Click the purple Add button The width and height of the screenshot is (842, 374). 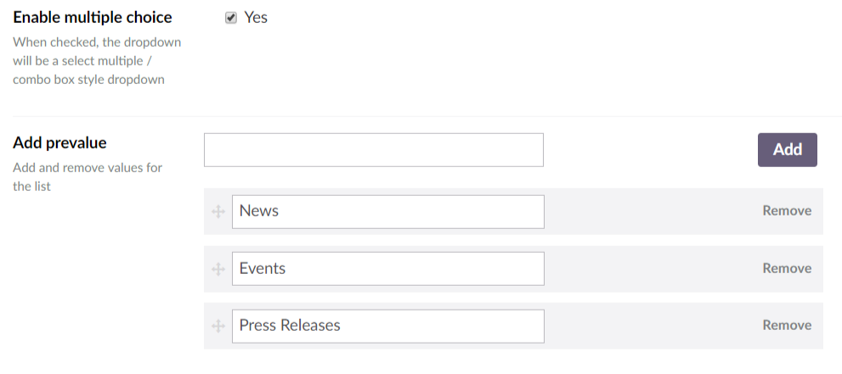pyautogui.click(x=788, y=150)
